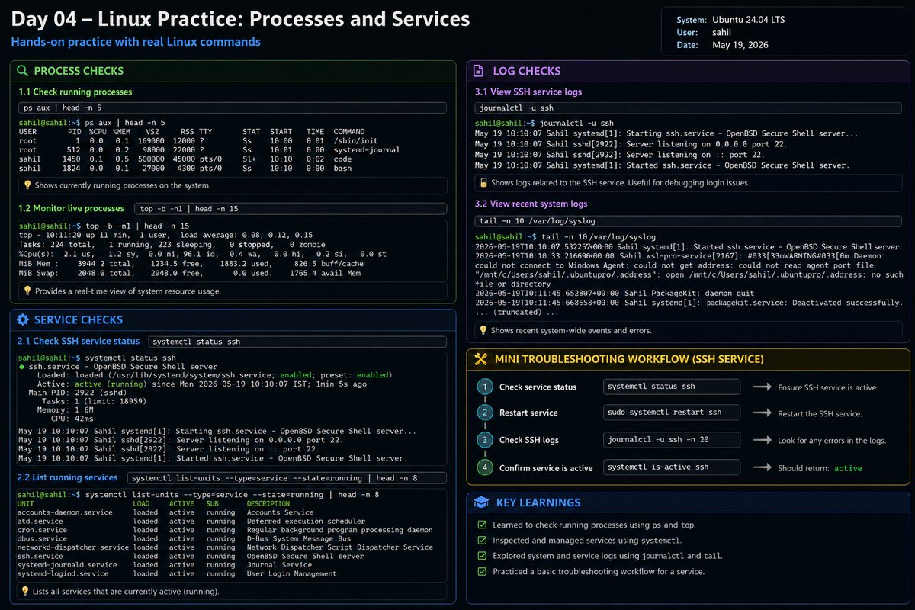Screen dimensions: 915x610
Task: Click the 'systemctl status ssh' box in troubleshooting workflow
Action: click(x=672, y=387)
